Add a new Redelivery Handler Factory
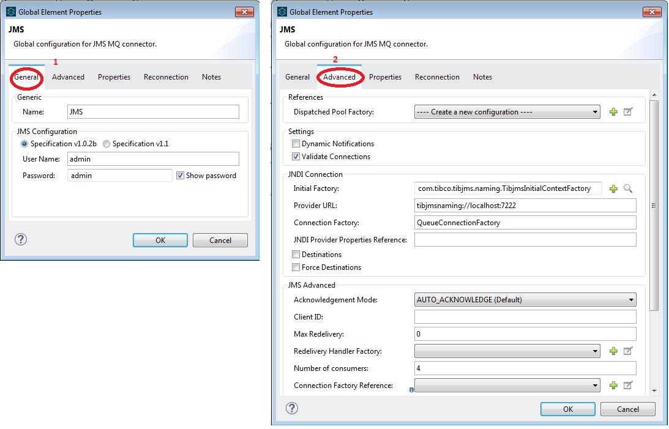669x429 pixels. (x=613, y=351)
